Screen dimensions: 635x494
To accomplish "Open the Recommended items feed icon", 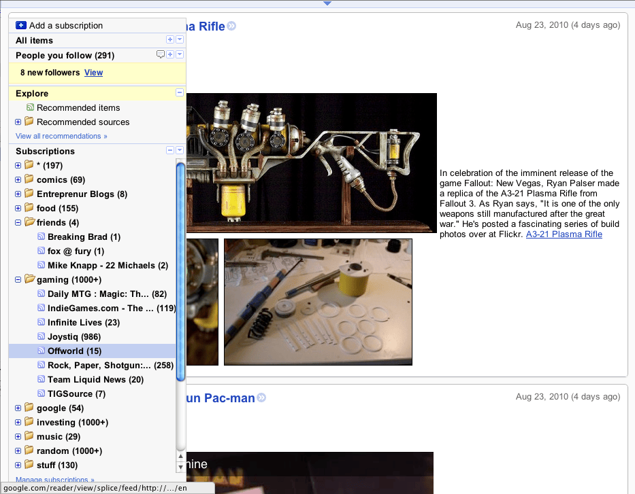I will point(30,107).
